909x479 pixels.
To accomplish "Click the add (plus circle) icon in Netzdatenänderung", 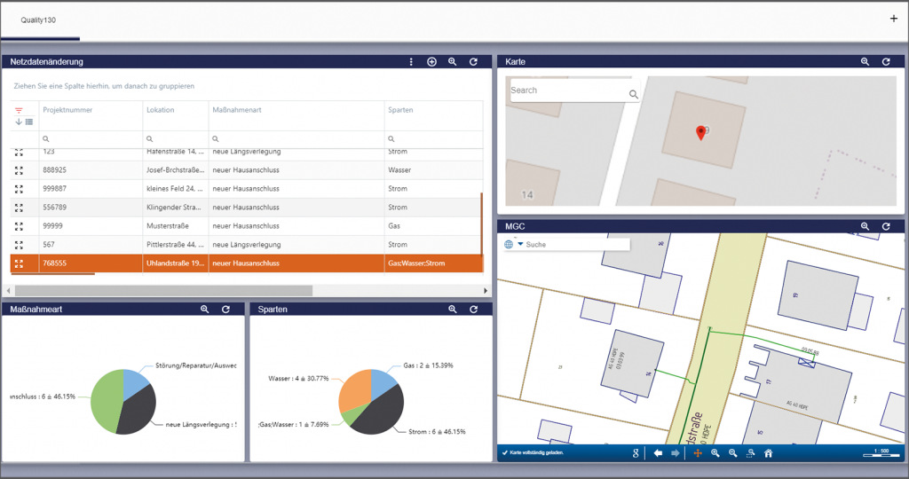I will click(432, 62).
